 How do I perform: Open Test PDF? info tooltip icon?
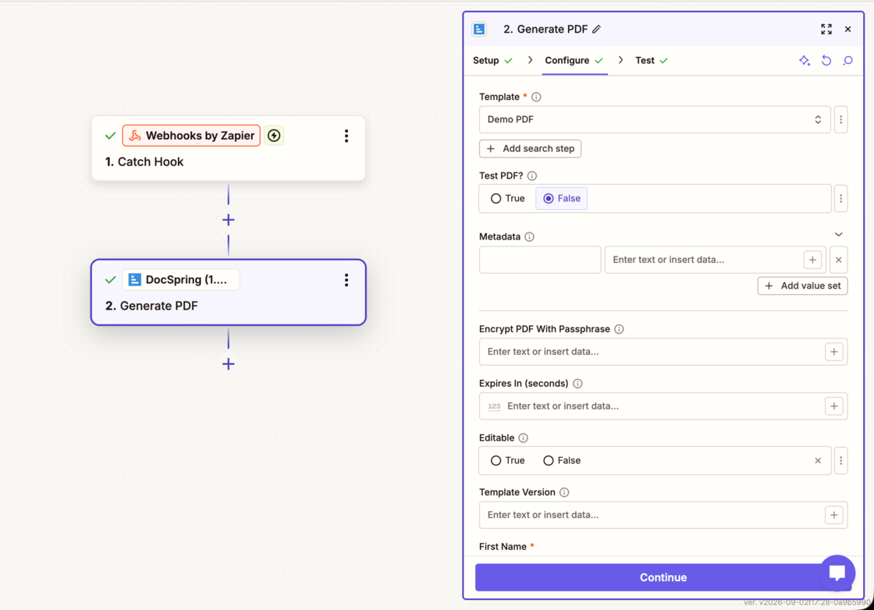pos(532,176)
